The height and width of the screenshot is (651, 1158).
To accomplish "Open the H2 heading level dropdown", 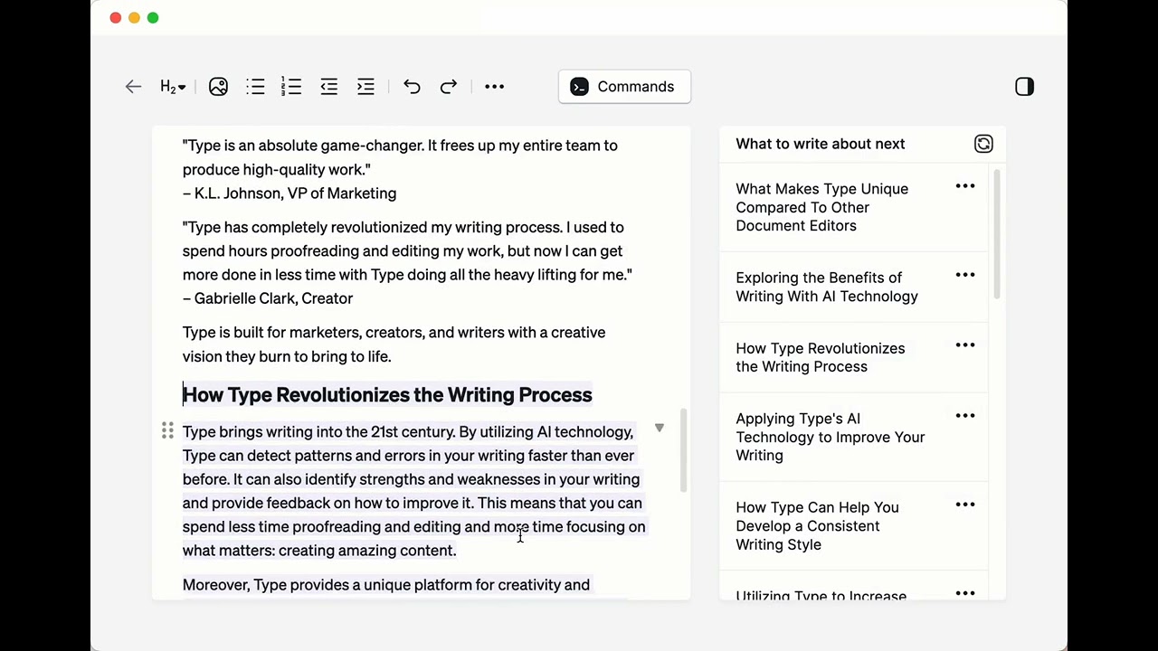I will pos(173,87).
